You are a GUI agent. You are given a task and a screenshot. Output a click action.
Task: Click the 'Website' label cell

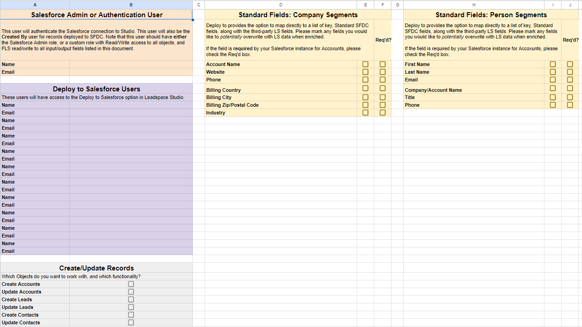(281, 72)
